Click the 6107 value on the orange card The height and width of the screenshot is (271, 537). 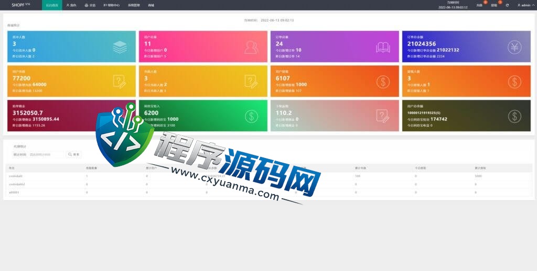pyautogui.click(x=283, y=78)
